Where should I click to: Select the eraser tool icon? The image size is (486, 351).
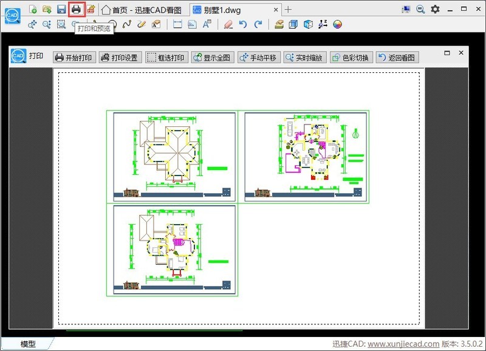[x=228, y=24]
